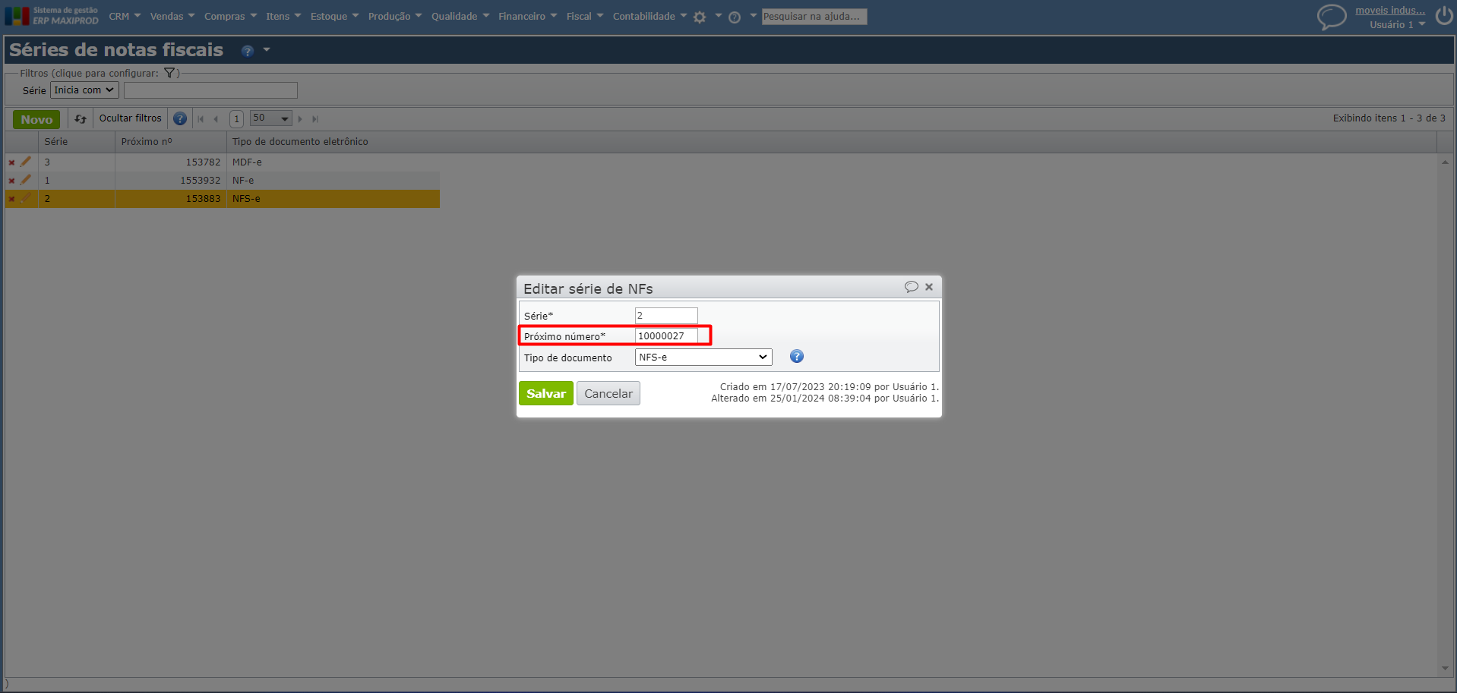Expand the arrow beside the settings gear

pyautogui.click(x=719, y=15)
